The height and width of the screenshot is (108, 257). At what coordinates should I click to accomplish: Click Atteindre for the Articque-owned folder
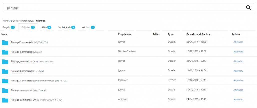[x=238, y=100]
